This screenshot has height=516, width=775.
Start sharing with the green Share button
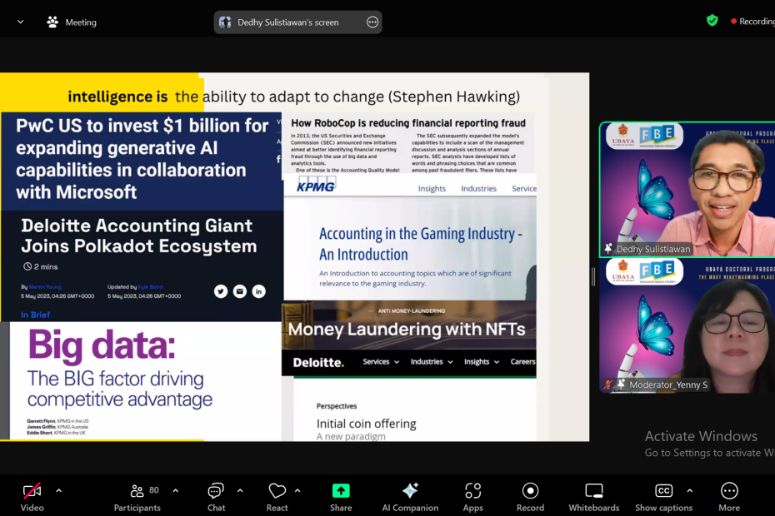pyautogui.click(x=341, y=497)
